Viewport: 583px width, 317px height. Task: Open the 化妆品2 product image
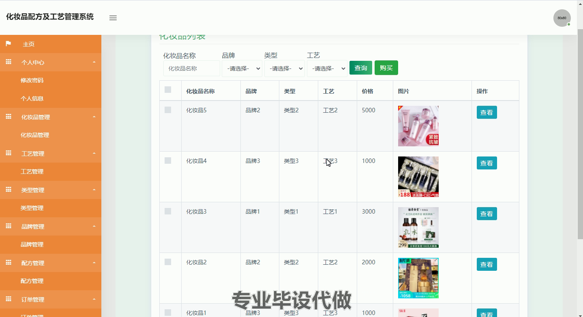[418, 278]
